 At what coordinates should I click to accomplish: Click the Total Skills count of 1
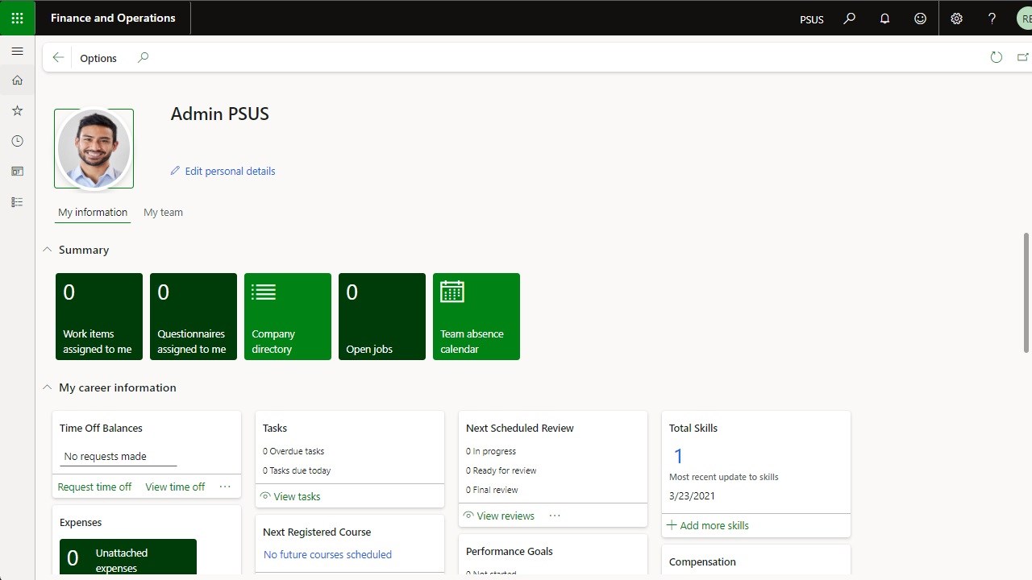678,457
